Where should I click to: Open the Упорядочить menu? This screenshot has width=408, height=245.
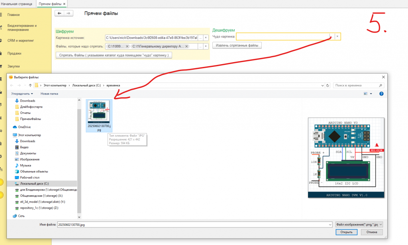pyautogui.click(x=22, y=94)
